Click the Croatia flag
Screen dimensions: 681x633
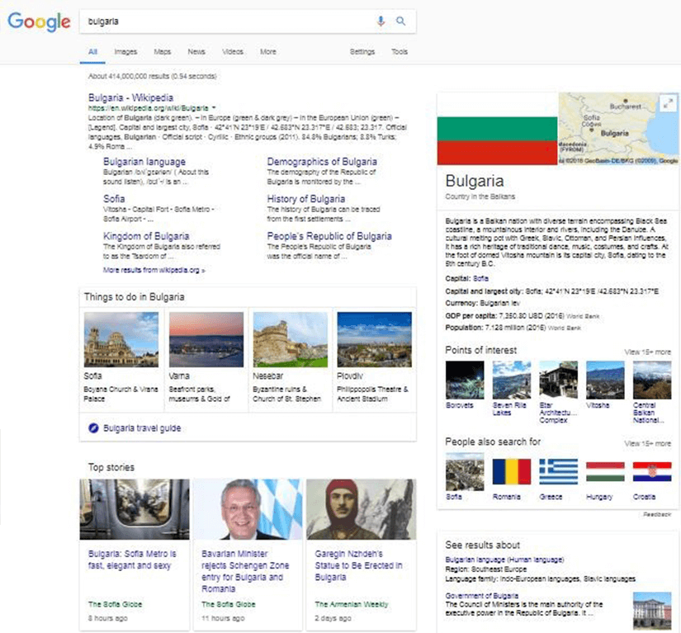[652, 471]
